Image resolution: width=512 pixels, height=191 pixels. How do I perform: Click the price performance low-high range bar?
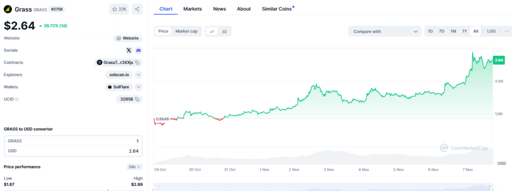pos(73,190)
